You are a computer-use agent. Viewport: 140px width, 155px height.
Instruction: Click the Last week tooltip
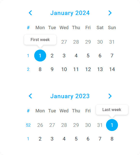tap(112, 110)
